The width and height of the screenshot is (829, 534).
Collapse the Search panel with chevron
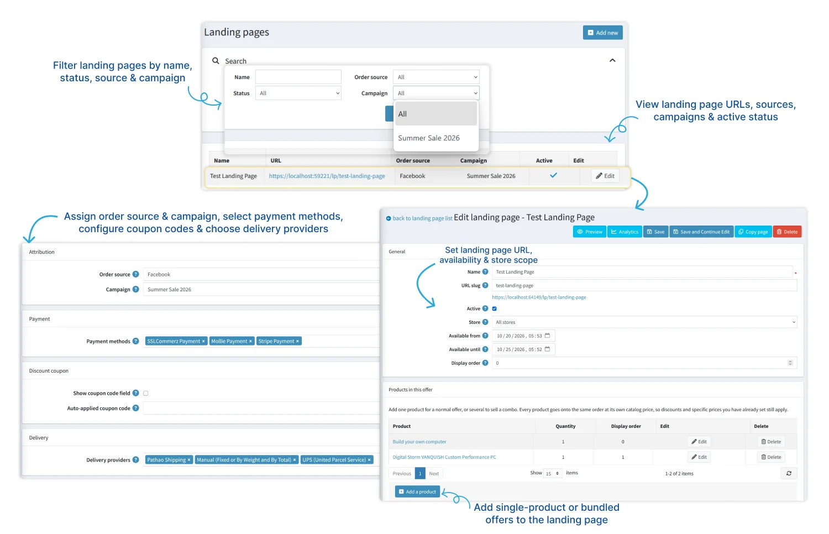click(x=612, y=60)
